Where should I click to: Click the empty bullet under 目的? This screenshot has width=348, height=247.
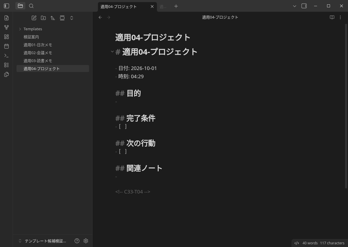[x=116, y=101]
